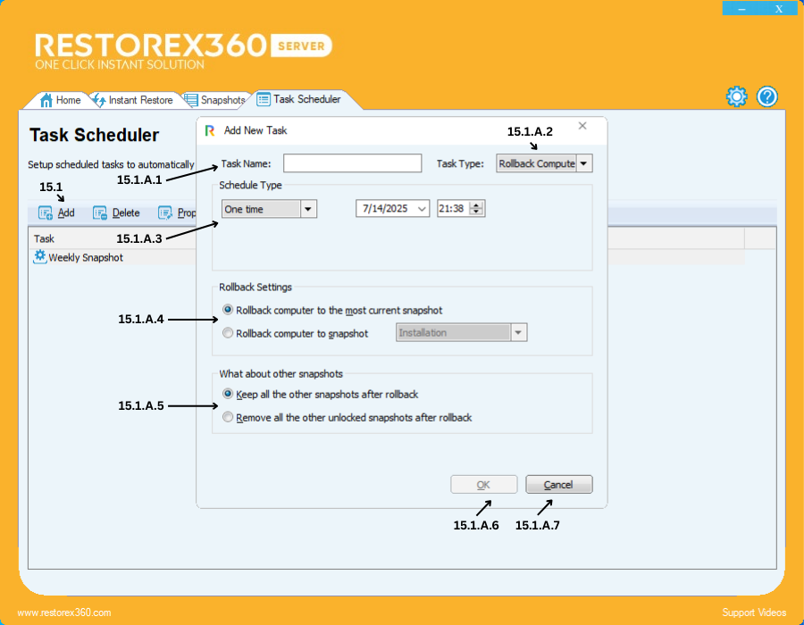The image size is (804, 625).
Task: Click the Add New Task dialog R icon
Action: [x=210, y=130]
